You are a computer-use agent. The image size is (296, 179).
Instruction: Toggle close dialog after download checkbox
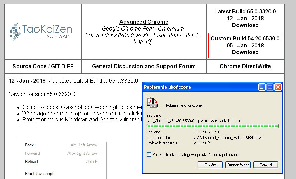tap(149, 155)
